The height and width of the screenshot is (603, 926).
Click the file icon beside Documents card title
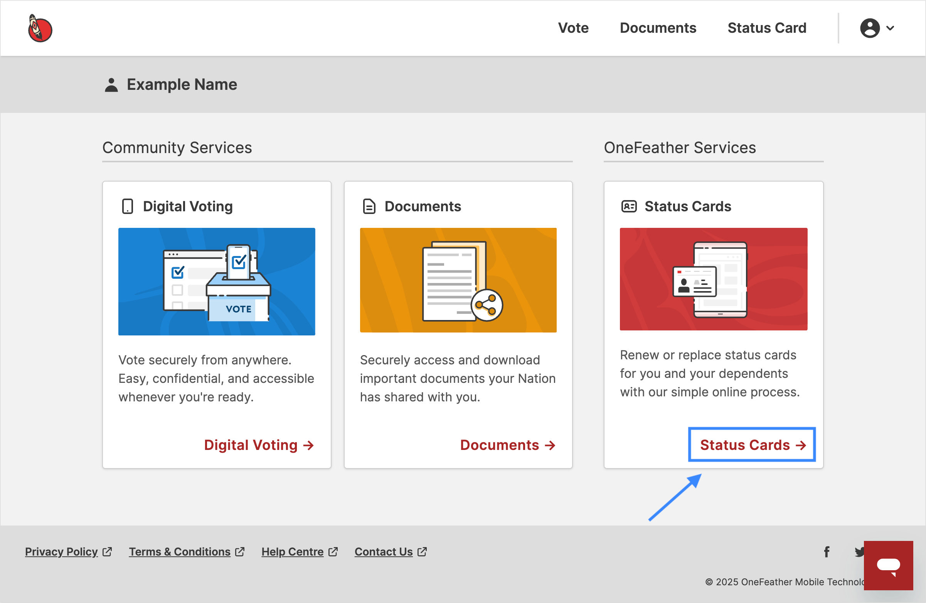(369, 207)
